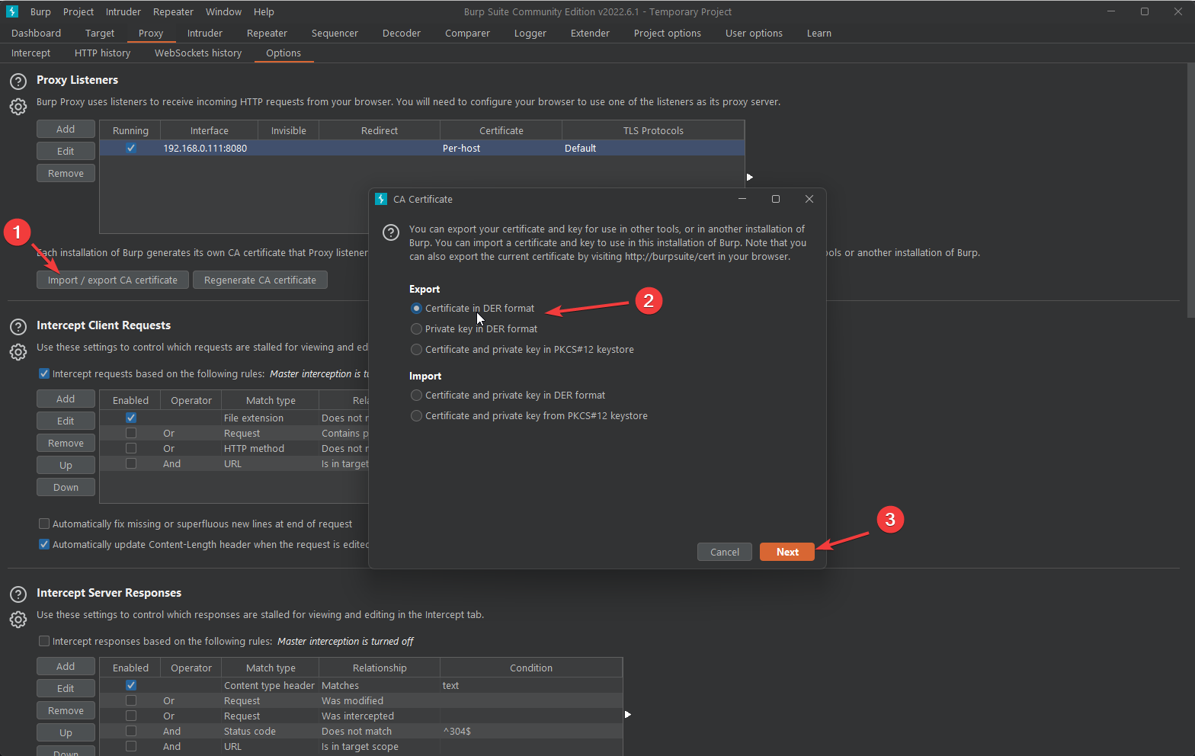Toggle File extension rule Enabled checkbox
This screenshot has width=1195, height=756.
coord(131,418)
